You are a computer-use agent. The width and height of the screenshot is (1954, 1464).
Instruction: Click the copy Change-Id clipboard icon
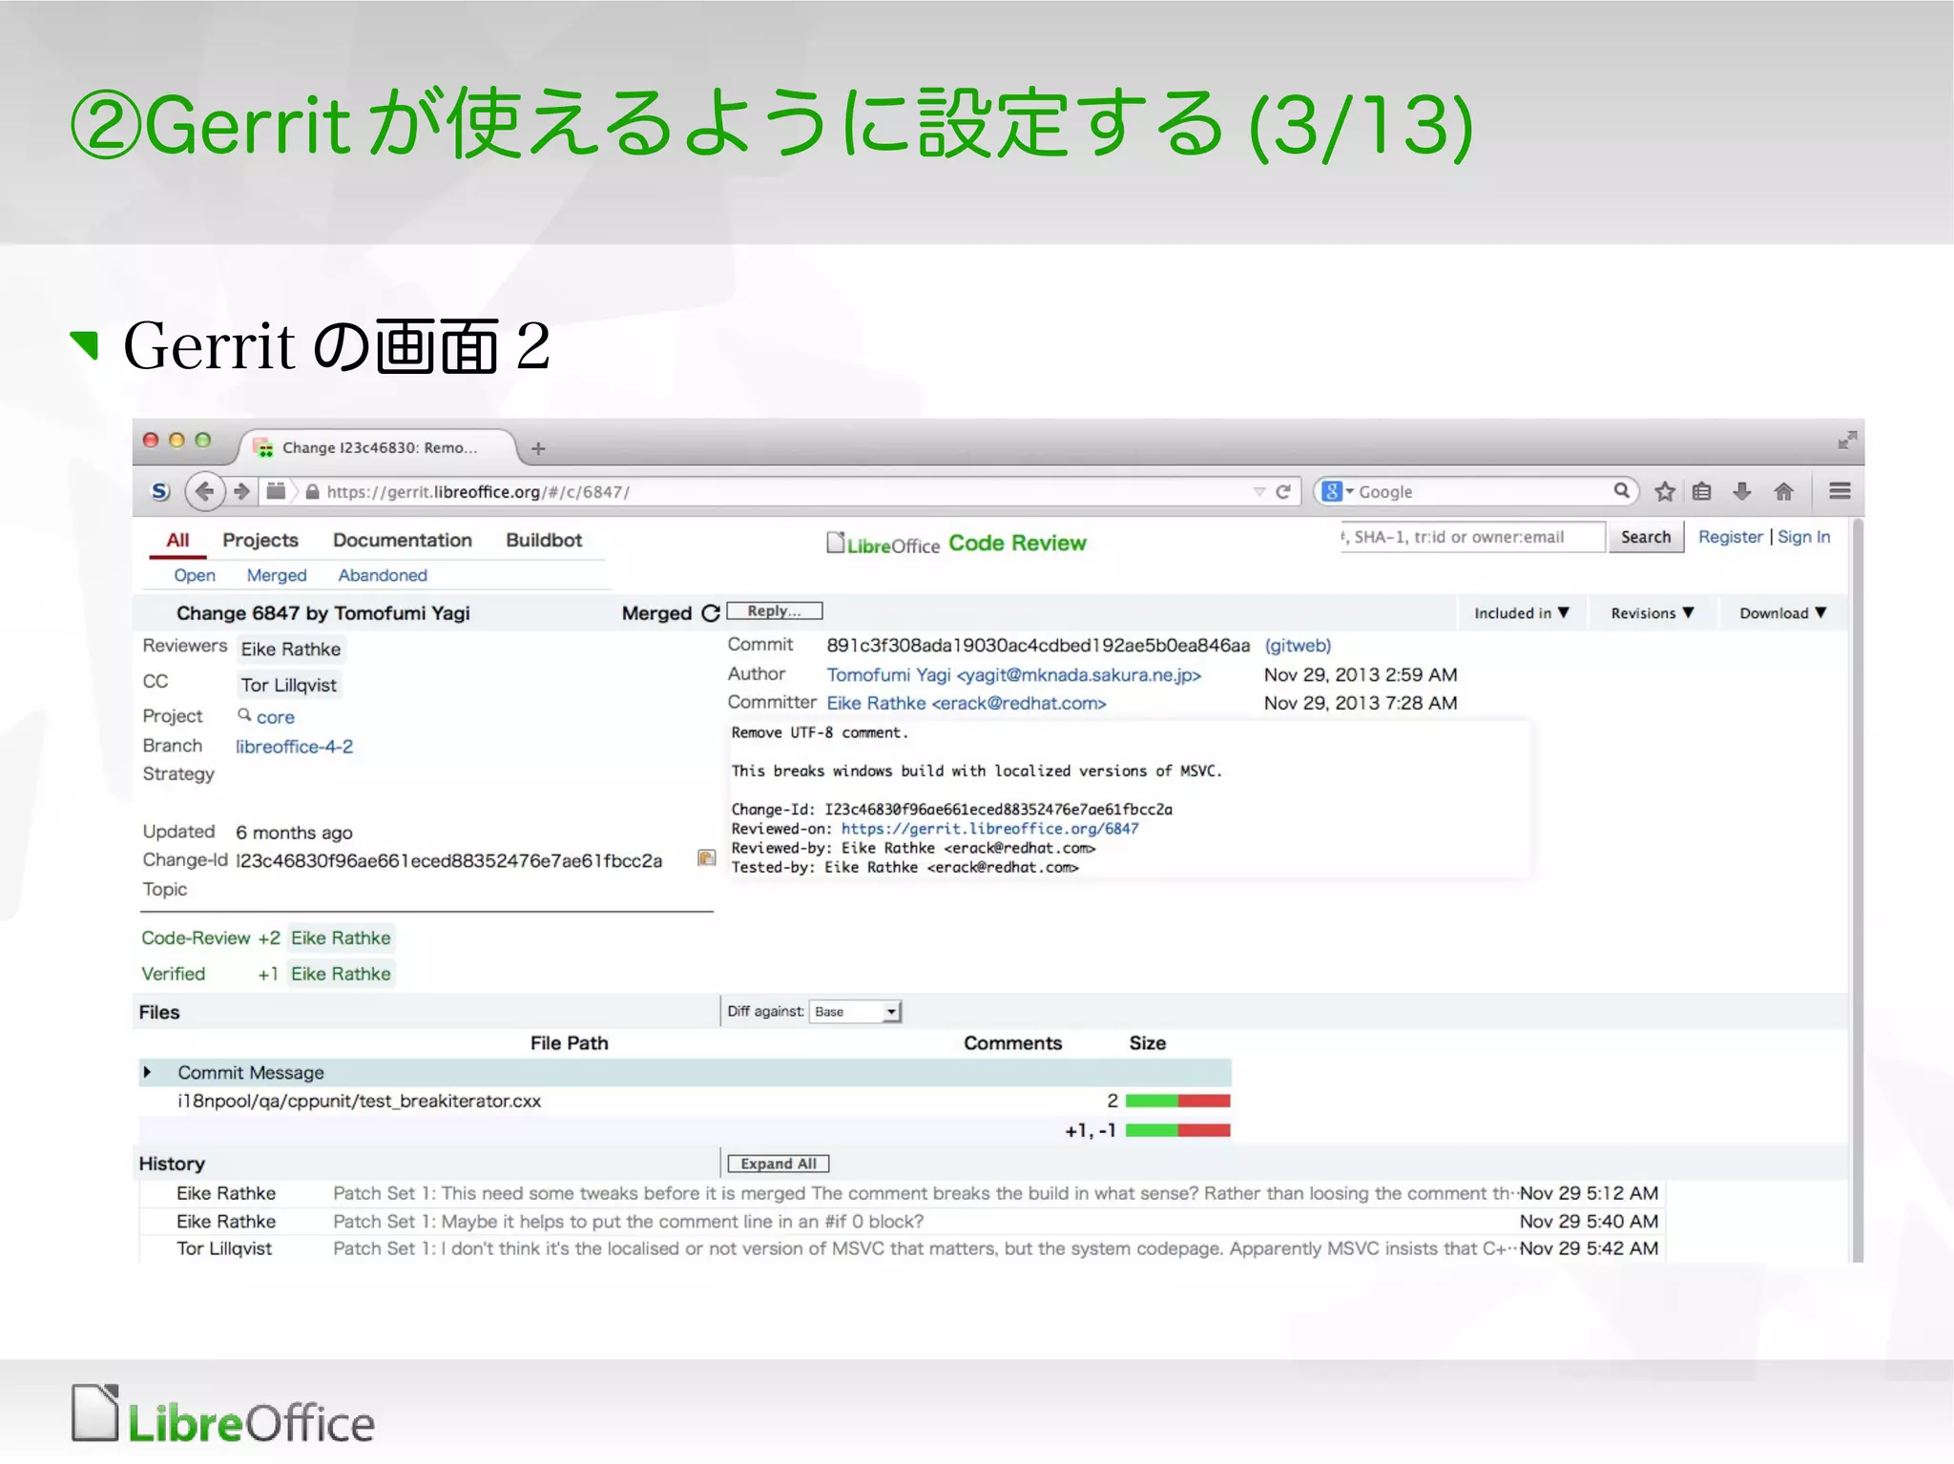pos(707,858)
